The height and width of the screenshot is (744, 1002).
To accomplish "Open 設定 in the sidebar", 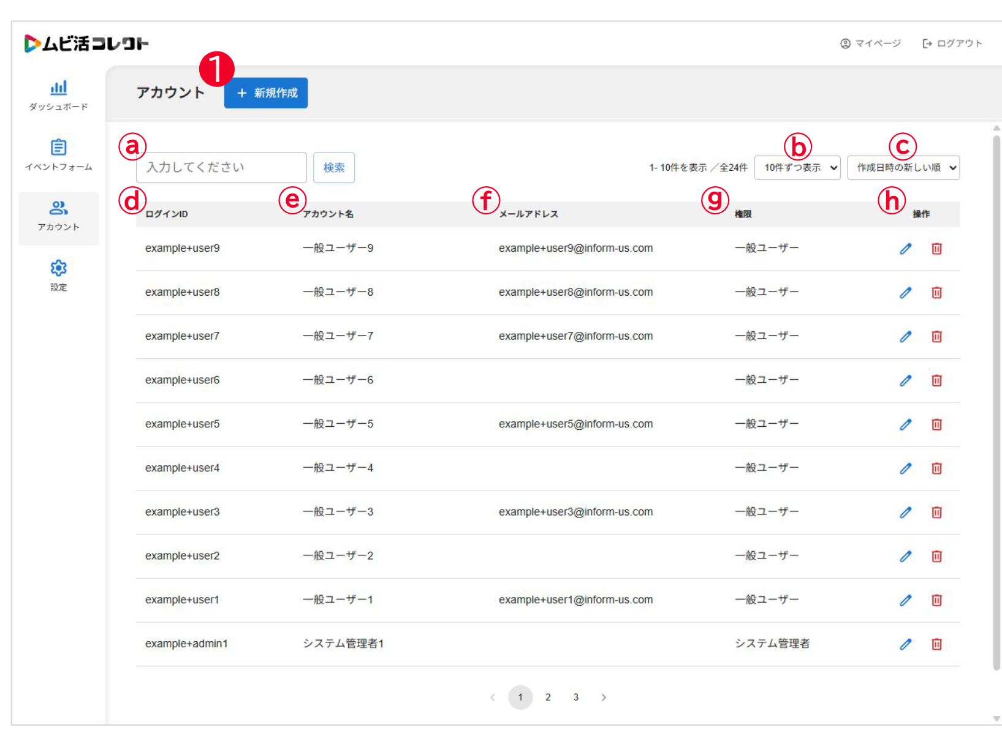I will (x=58, y=276).
